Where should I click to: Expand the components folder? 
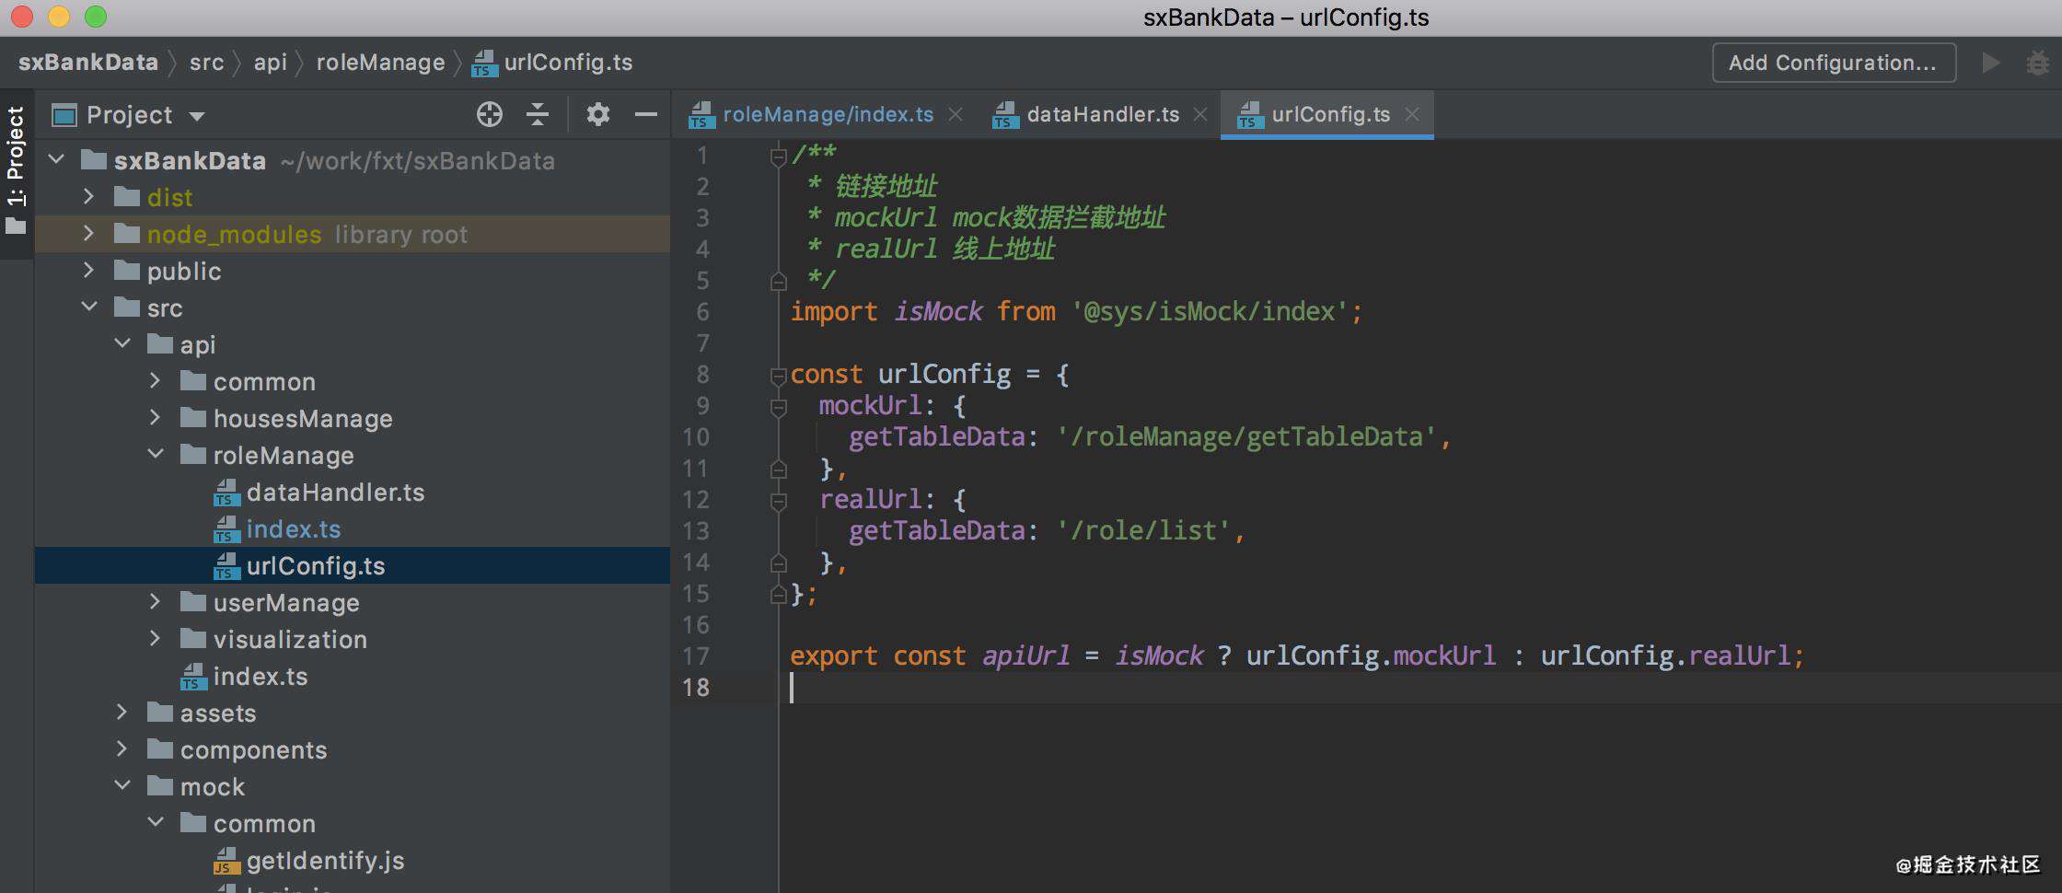click(x=122, y=748)
